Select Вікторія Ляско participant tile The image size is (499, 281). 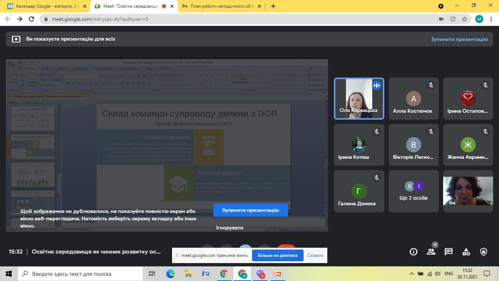(x=413, y=145)
